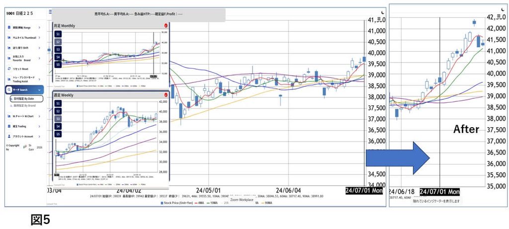Click the 隠れているインジケーターを表示します tooltip
The width and height of the screenshot is (509, 229).
point(435,201)
